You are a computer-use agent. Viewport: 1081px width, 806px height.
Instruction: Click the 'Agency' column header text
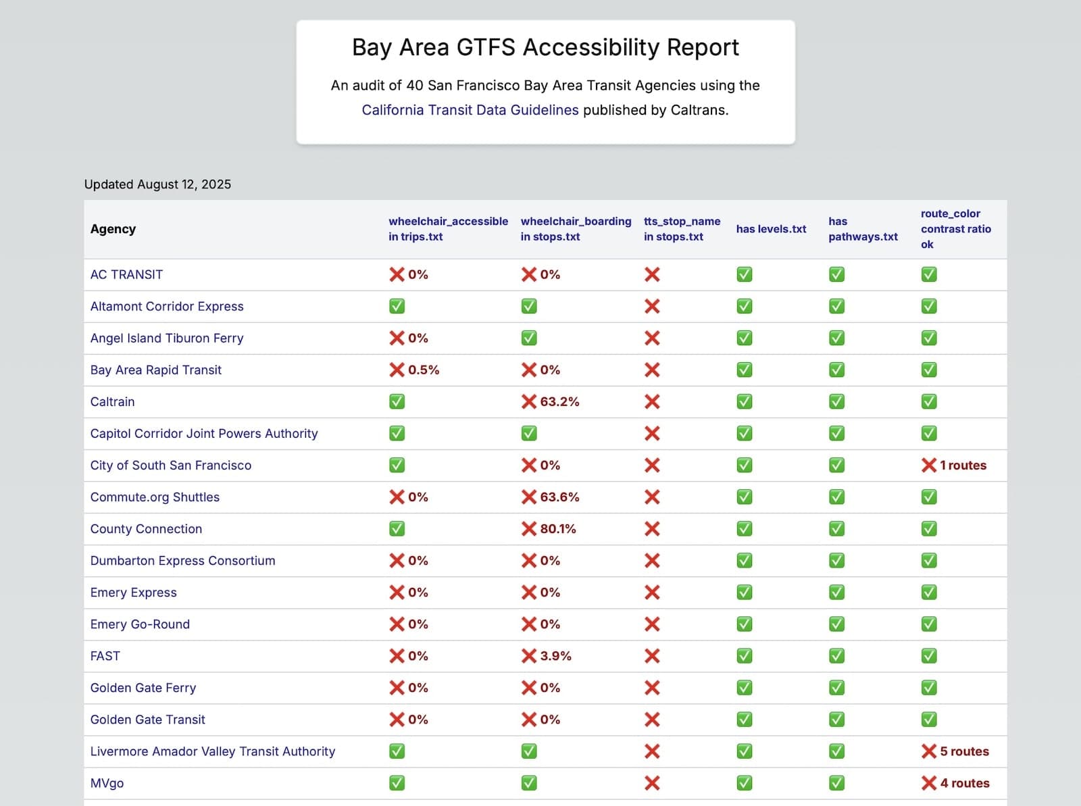113,229
